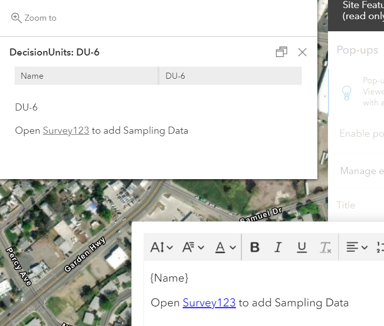Click the lightbulb tip icon
Viewport: 384px width, 326px height.
click(347, 93)
